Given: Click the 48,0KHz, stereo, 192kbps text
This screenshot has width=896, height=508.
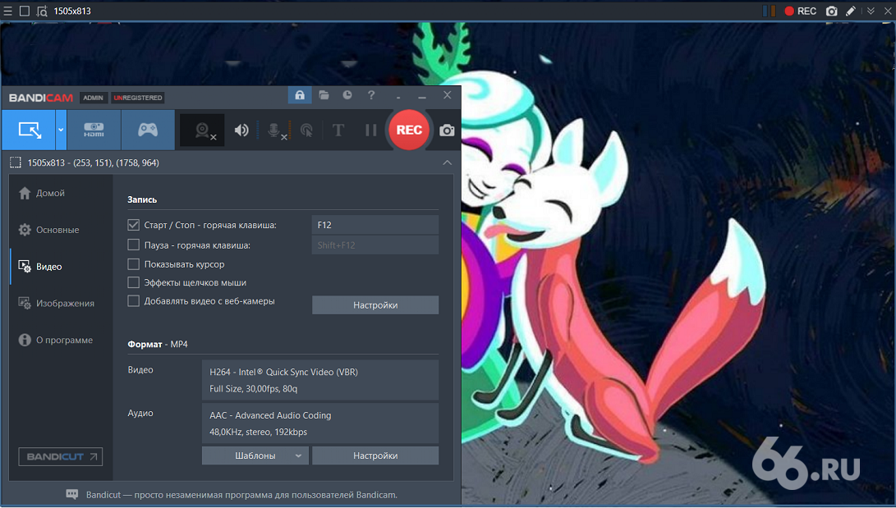Looking at the screenshot, I should tap(258, 432).
